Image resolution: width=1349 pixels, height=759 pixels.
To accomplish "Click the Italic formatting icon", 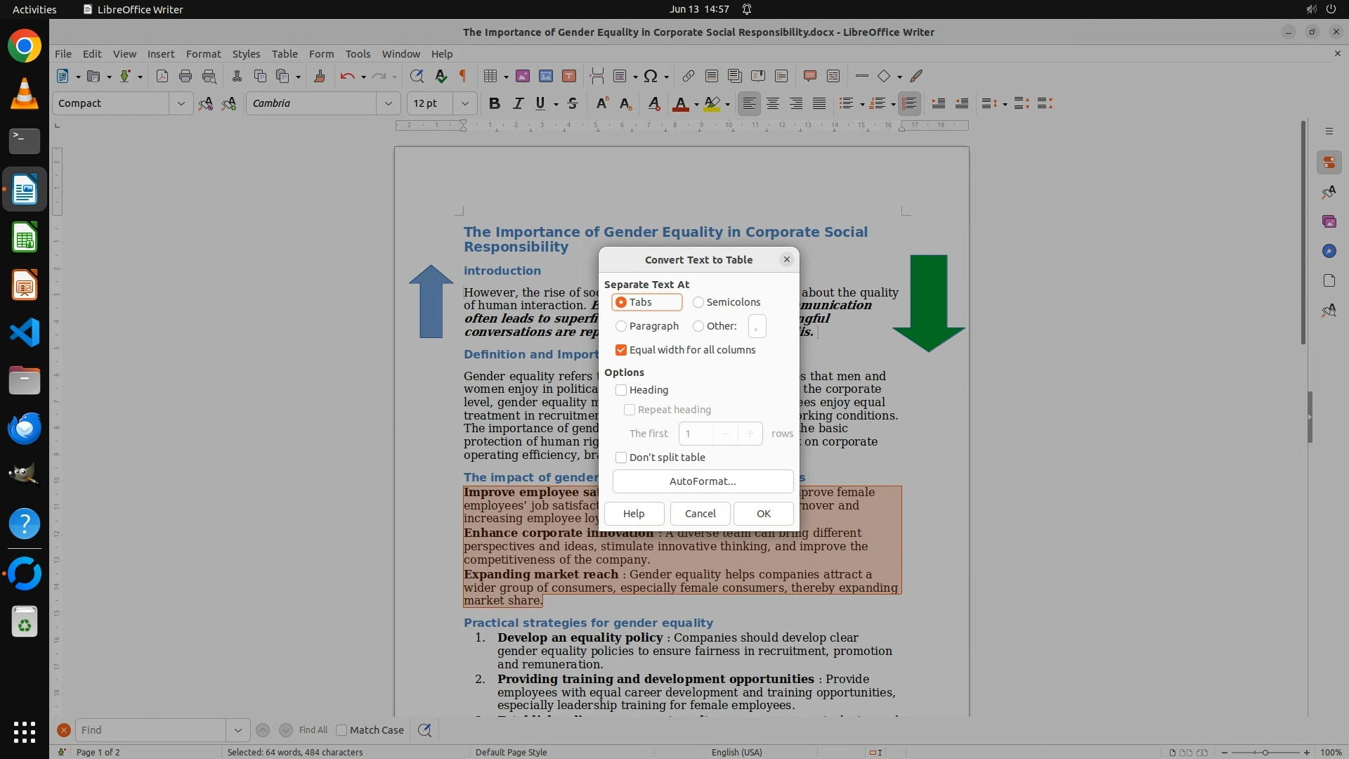I will click(x=518, y=103).
